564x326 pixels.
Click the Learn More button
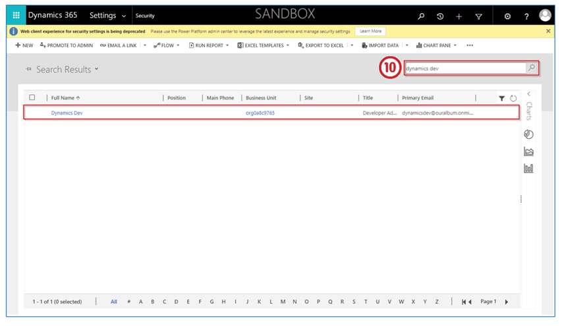(370, 31)
